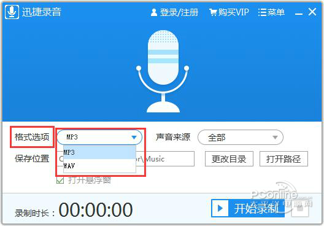Start recording with 开始录制 button
The height and width of the screenshot is (226, 324).
248,208
